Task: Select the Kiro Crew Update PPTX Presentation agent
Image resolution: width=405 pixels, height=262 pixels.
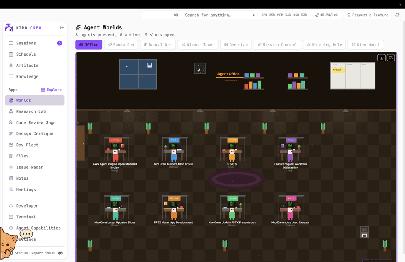Action: tap(232, 210)
